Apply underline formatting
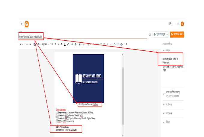 (x=58, y=44)
